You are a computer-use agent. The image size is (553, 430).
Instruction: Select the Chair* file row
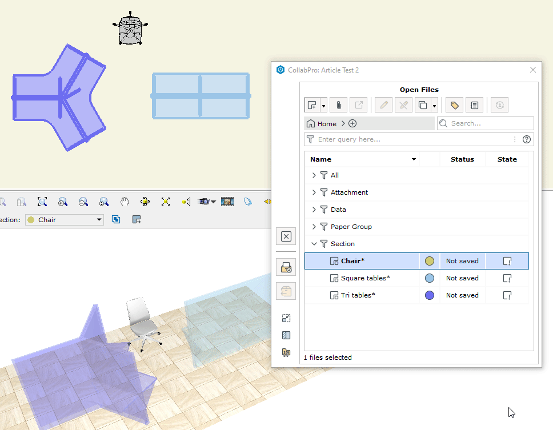point(416,261)
